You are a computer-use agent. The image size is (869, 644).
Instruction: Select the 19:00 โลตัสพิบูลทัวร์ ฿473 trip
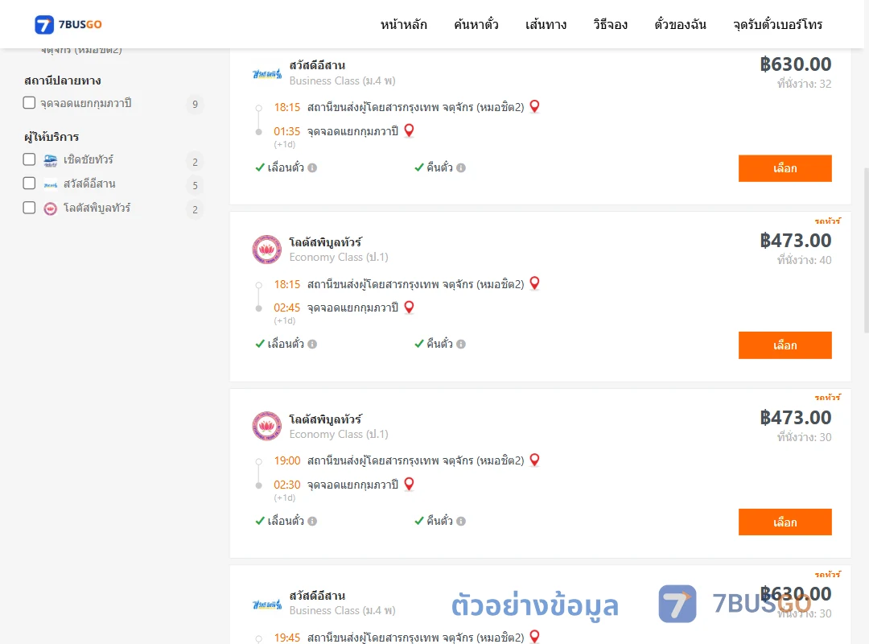785,522
